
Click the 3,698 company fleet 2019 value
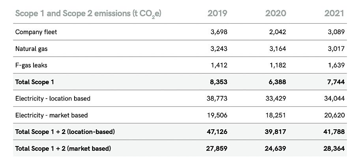pyautogui.click(x=219, y=32)
